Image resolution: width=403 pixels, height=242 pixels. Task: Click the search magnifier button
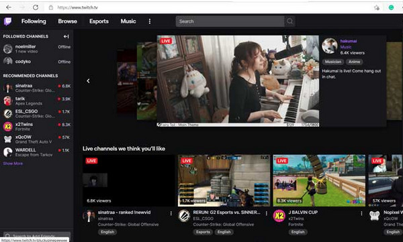[289, 21]
